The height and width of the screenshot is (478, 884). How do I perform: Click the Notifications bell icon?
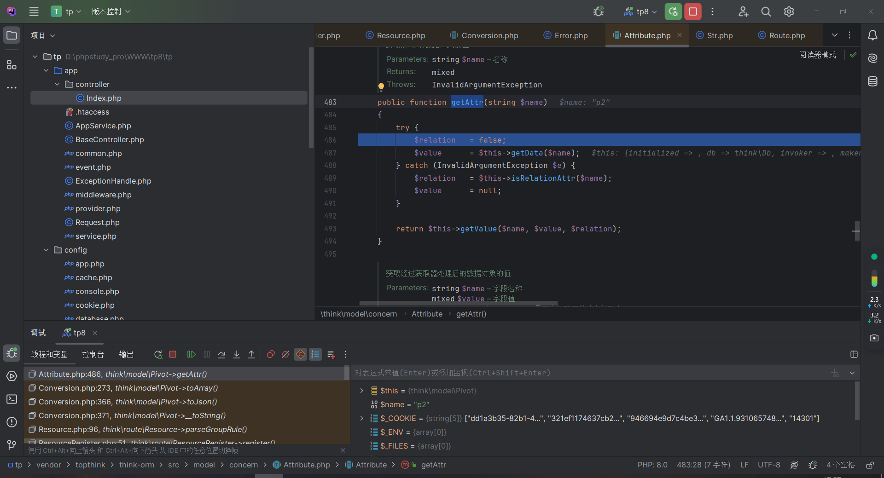click(872, 35)
